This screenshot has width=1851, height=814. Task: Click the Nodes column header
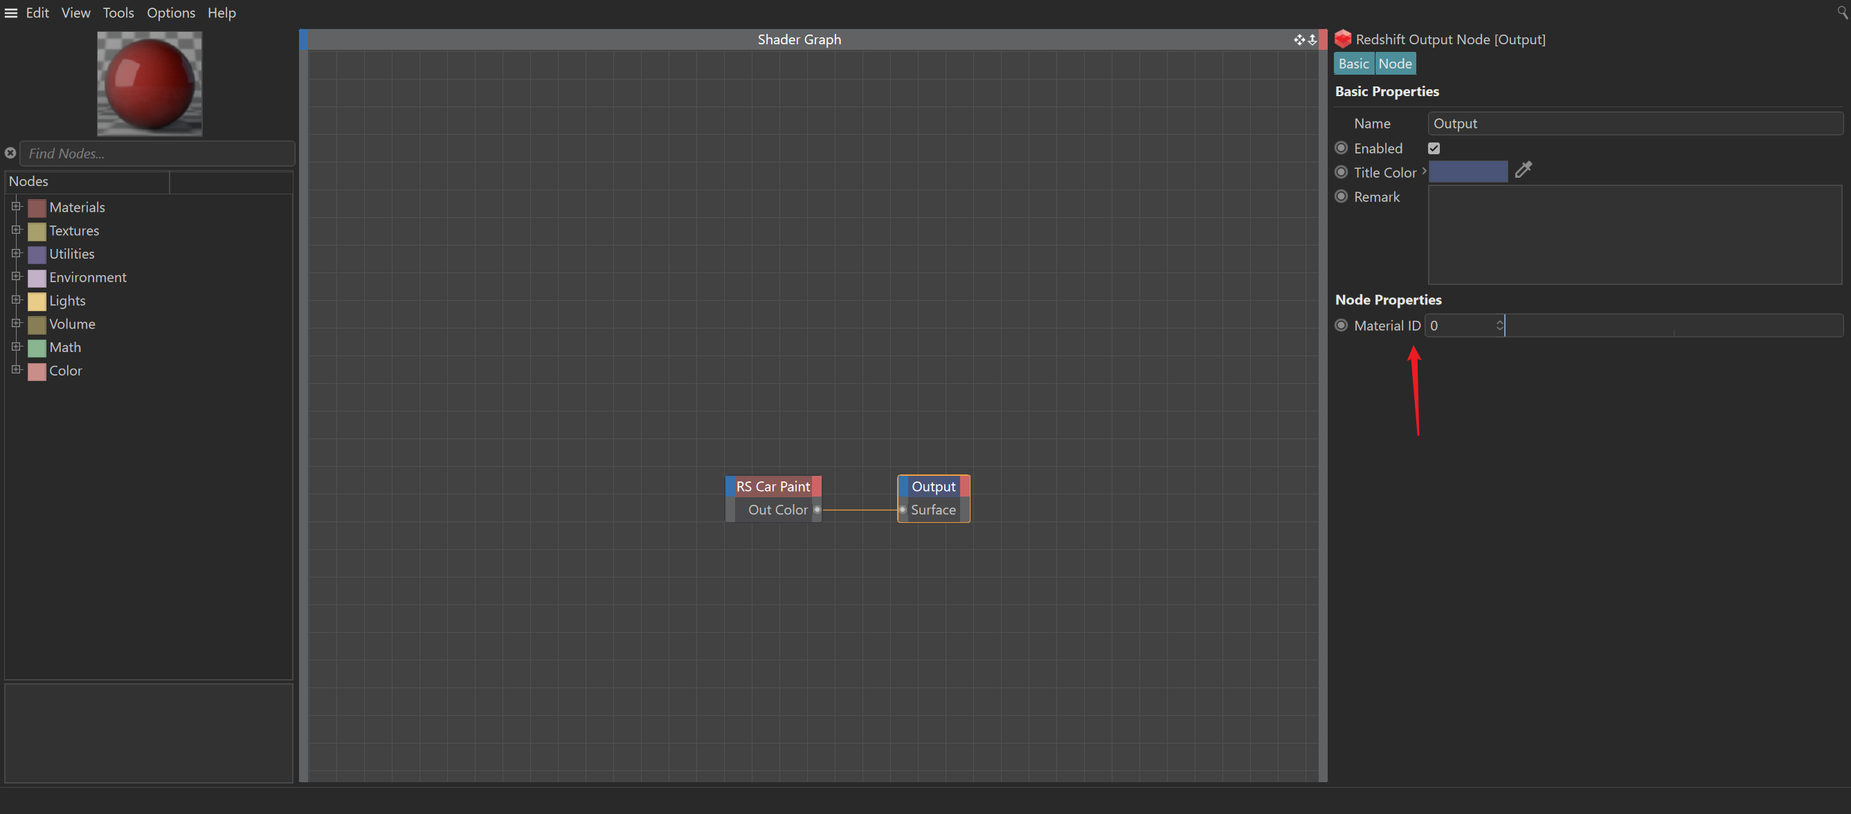tap(87, 182)
